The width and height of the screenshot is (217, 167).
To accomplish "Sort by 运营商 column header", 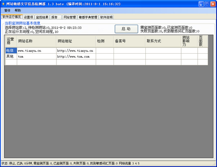I will point(11,41).
